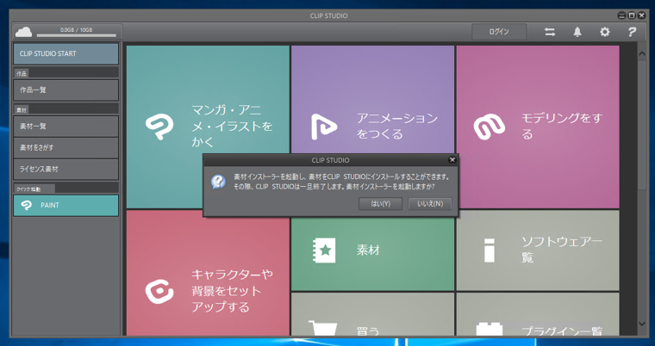
Task: Click the block icon in プラグイン一覧 tile
Action: pyautogui.click(x=490, y=329)
